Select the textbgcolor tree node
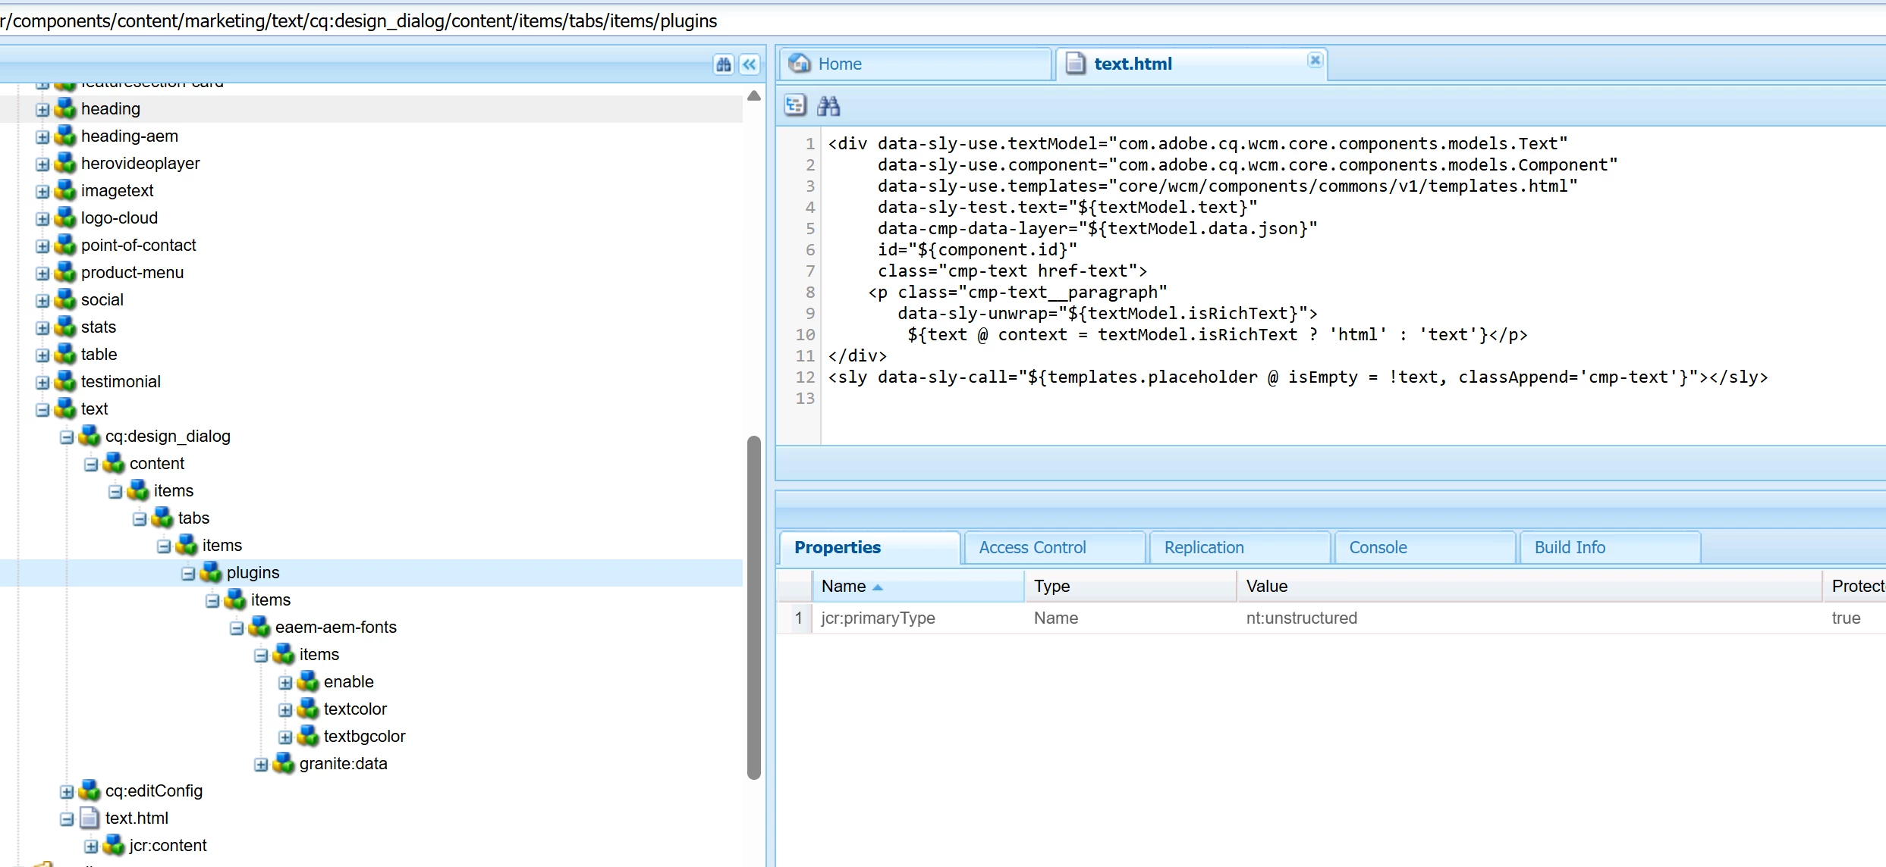 (x=364, y=736)
